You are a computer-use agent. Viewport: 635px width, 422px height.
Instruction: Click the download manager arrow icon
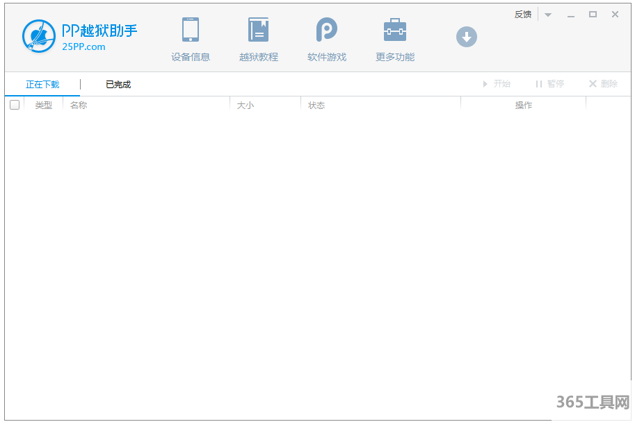[467, 37]
